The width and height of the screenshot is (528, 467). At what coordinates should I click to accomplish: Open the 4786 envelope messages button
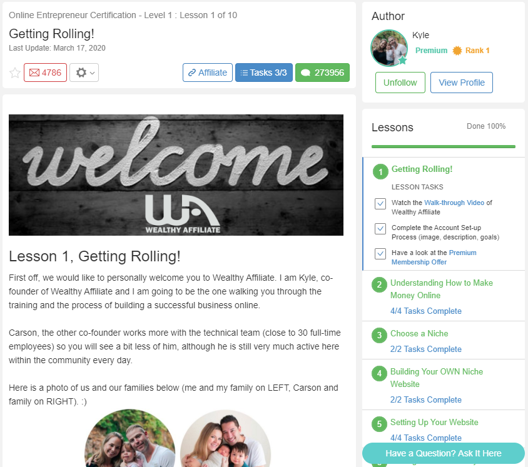point(45,73)
